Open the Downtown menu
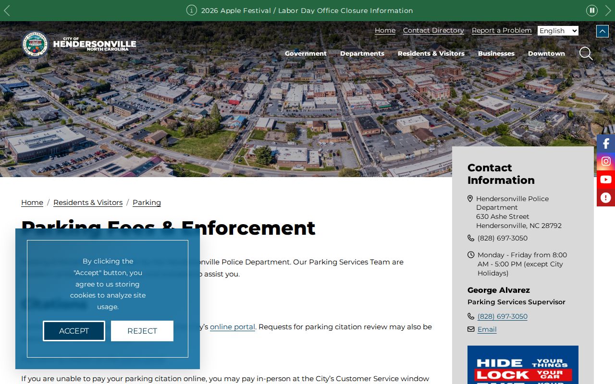Image resolution: width=615 pixels, height=384 pixels. (546, 53)
